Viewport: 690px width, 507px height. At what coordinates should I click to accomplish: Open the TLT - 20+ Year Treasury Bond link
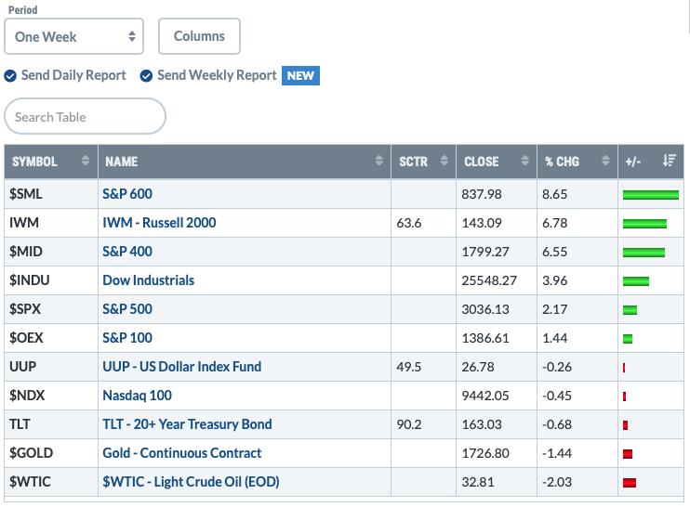[187, 424]
